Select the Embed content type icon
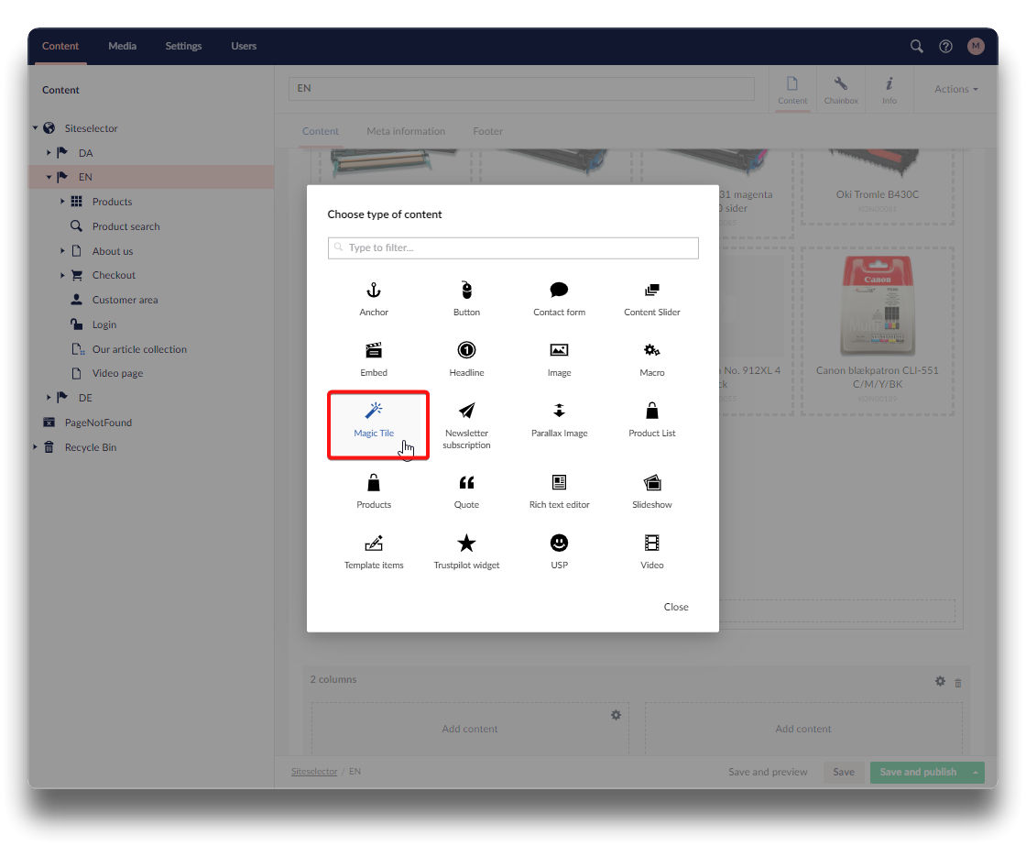The height and width of the screenshot is (846, 1026). tap(374, 350)
